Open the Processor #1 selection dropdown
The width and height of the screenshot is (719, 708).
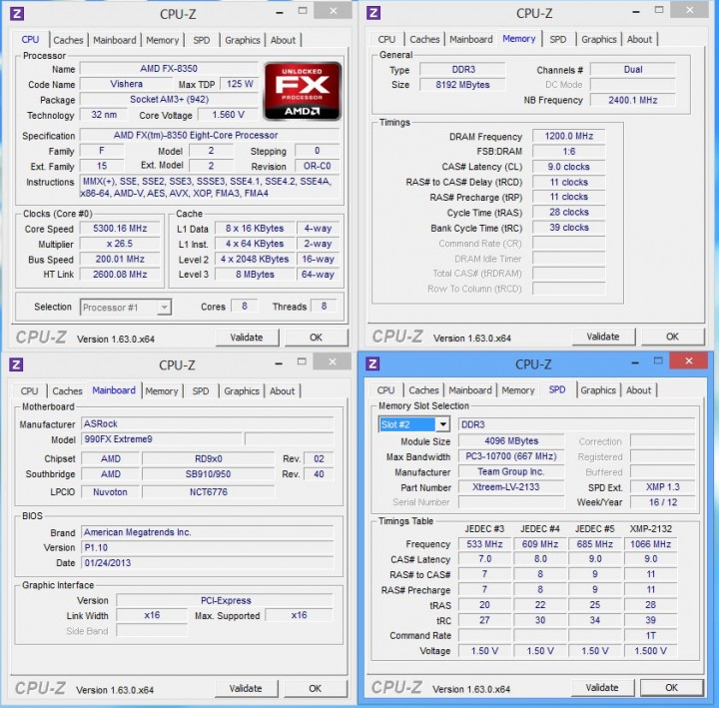coord(126,308)
